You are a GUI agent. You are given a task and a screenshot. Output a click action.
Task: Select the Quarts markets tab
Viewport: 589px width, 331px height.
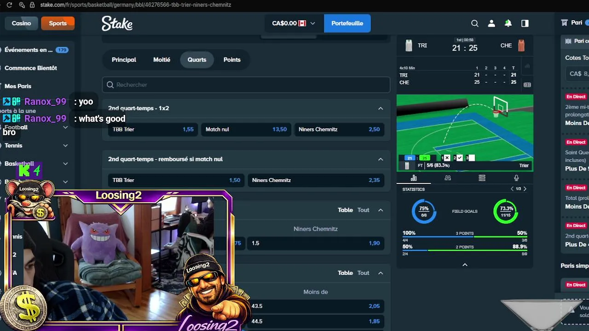click(197, 60)
